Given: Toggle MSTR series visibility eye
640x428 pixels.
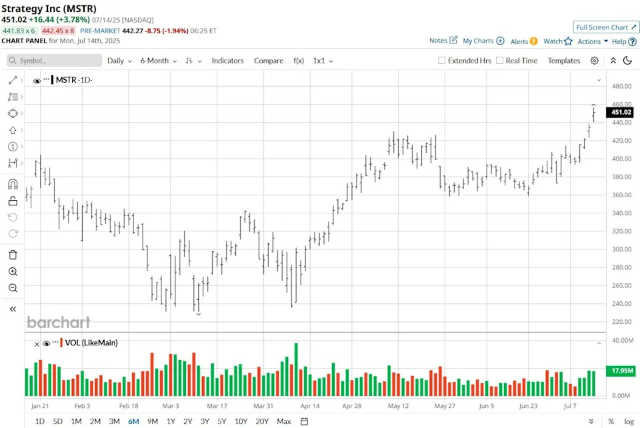Looking at the screenshot, I should point(37,81).
